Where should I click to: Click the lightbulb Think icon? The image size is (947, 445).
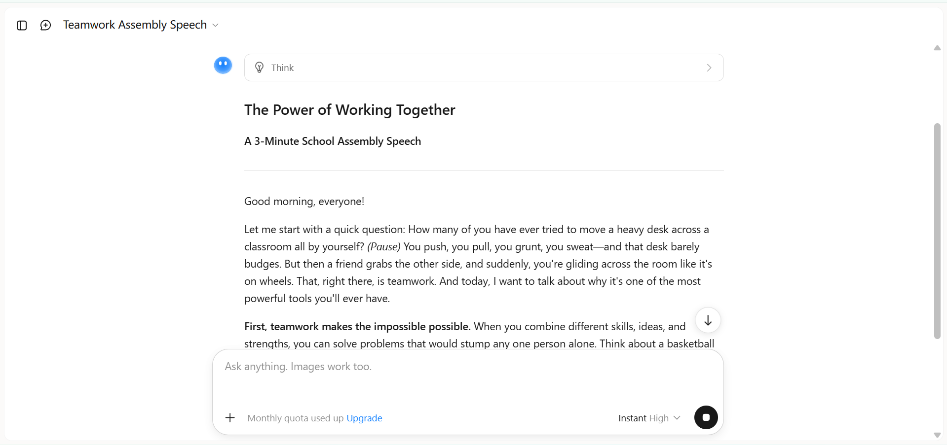pos(259,68)
